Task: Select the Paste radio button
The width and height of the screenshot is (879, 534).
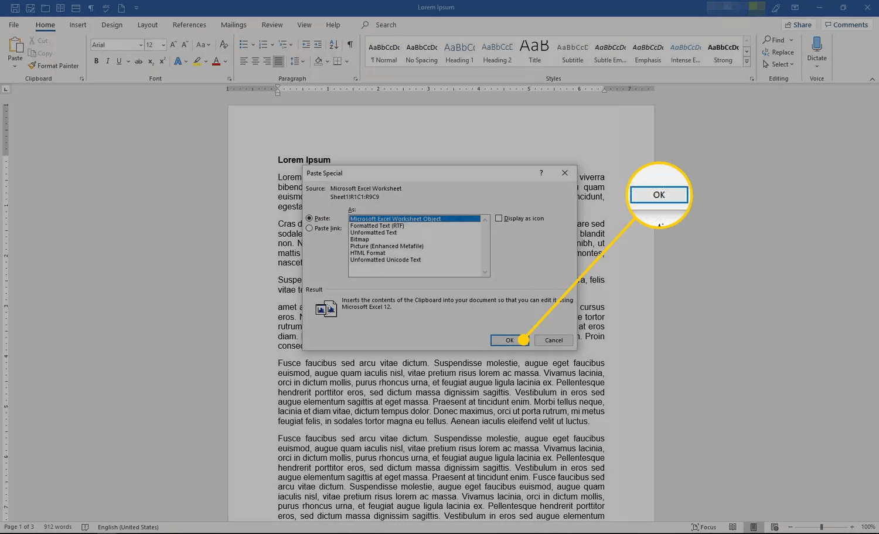Action: 309,218
